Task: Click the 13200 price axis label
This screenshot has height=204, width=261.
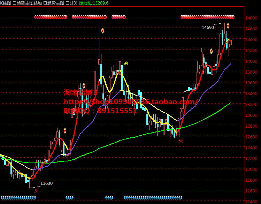Action: pos(252,104)
